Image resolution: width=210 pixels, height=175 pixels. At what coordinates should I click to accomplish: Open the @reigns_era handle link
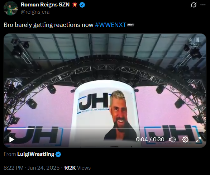pos(35,12)
